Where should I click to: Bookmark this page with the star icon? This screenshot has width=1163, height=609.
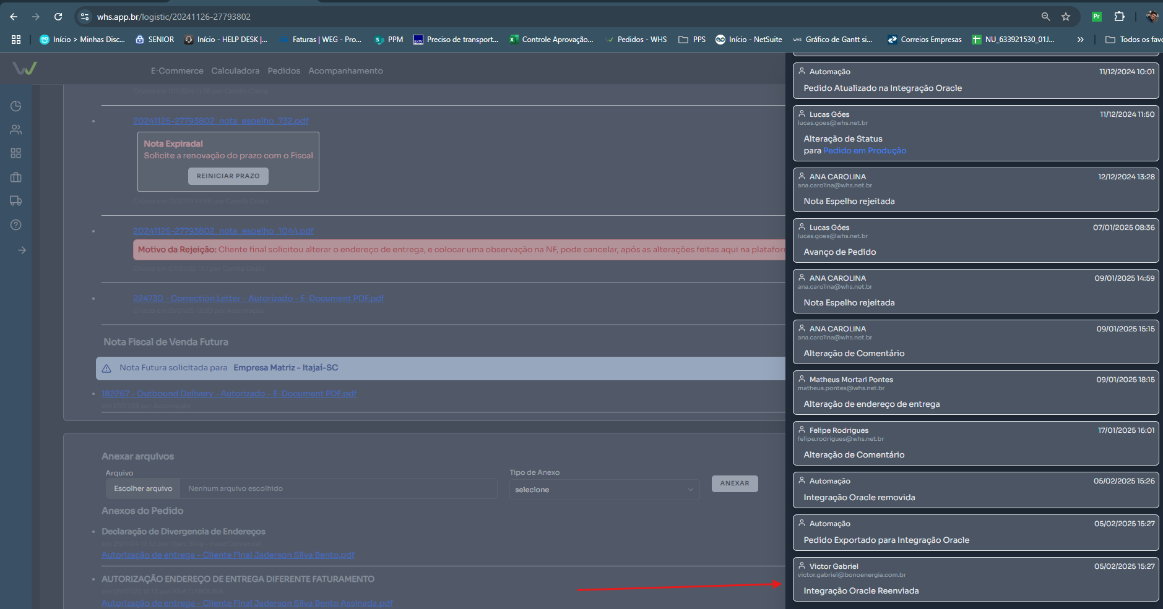[1066, 17]
